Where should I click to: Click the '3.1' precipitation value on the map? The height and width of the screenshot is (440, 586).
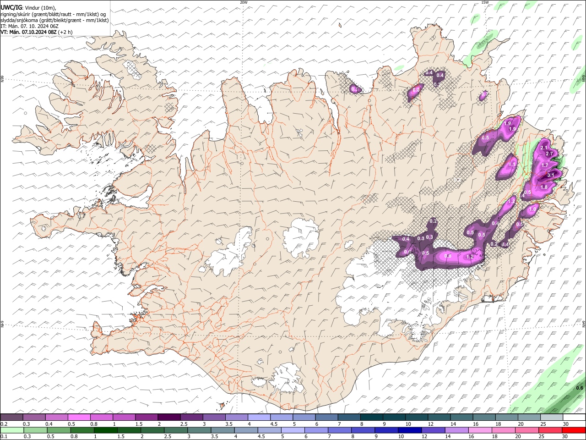click(x=551, y=175)
